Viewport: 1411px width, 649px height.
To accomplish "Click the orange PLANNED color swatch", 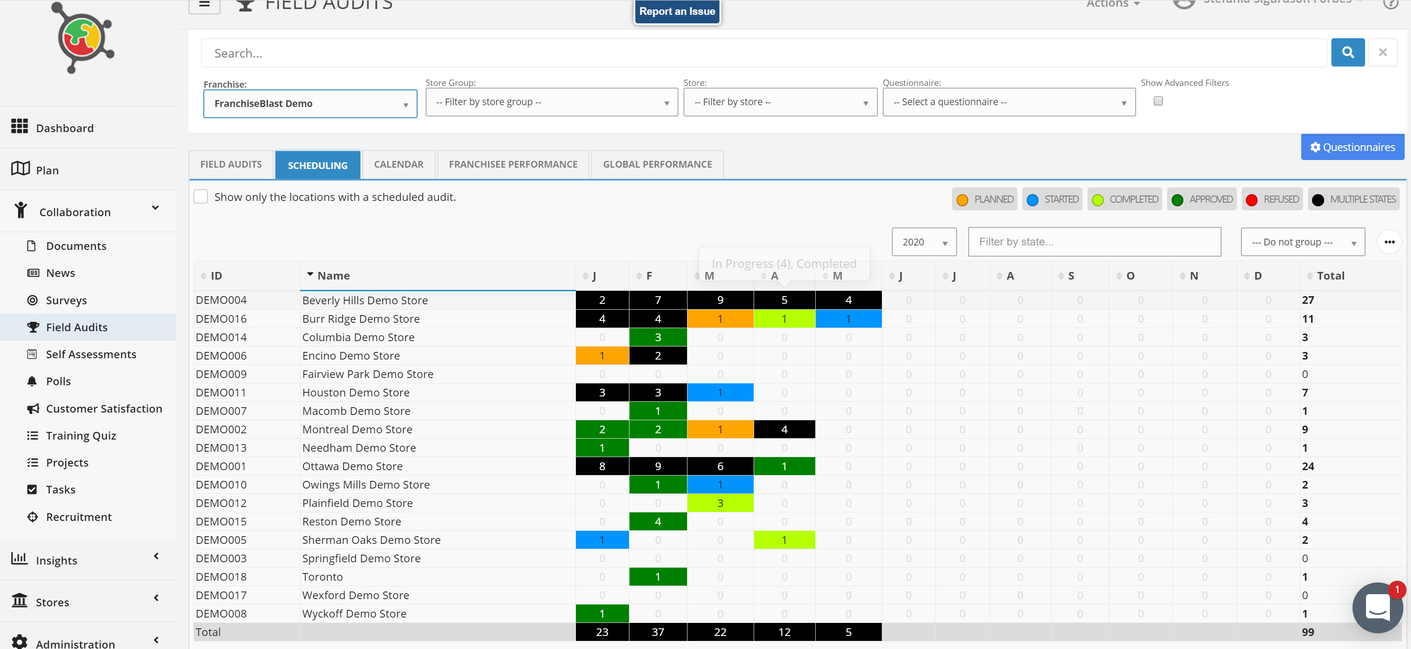I will [962, 200].
